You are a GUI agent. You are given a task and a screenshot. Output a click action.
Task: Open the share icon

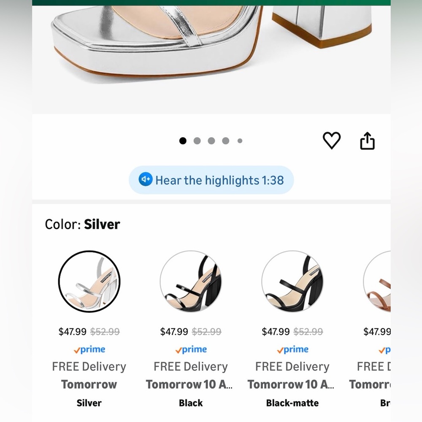[x=368, y=140]
